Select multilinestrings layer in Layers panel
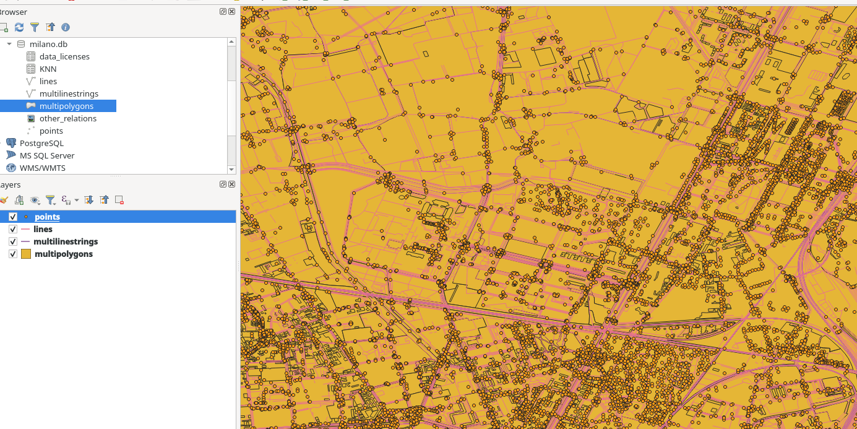The image size is (857, 429). click(x=66, y=241)
